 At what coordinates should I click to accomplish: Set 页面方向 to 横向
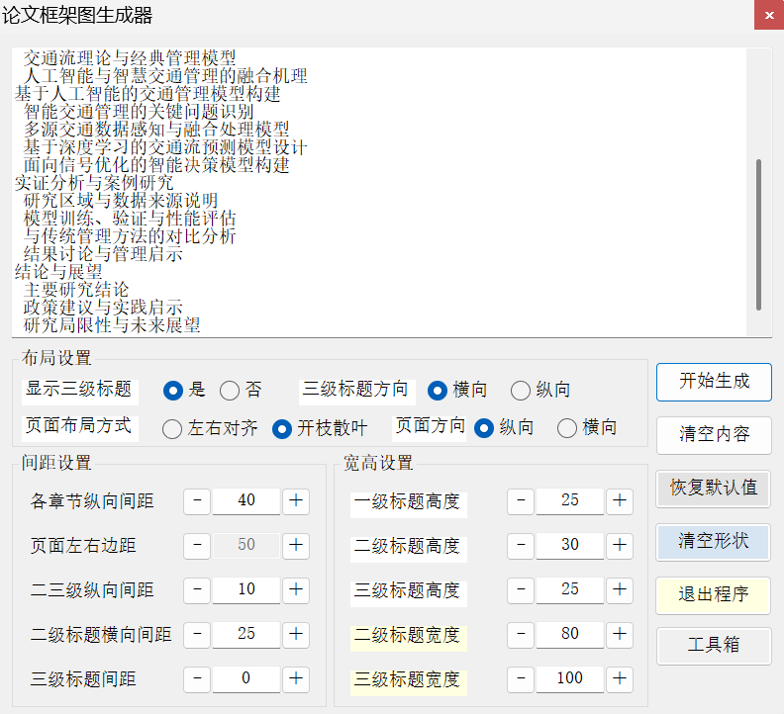coord(567,428)
